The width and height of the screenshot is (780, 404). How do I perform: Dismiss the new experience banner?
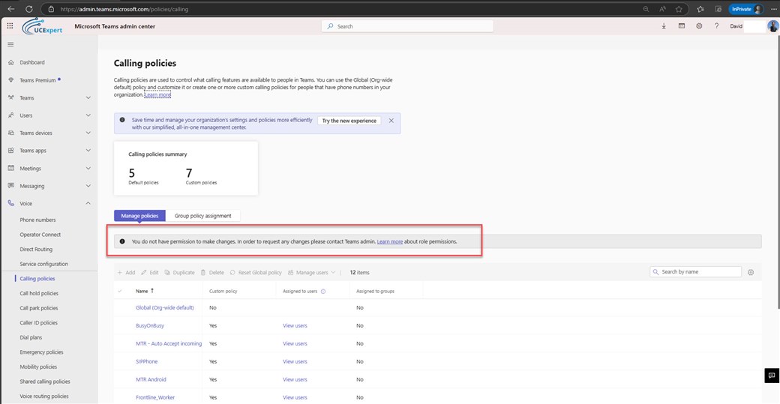pos(391,121)
